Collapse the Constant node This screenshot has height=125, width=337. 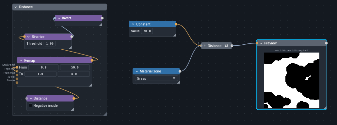pyautogui.click(x=133, y=24)
